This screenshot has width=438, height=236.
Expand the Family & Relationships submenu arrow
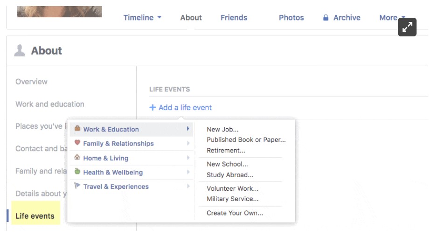188,143
